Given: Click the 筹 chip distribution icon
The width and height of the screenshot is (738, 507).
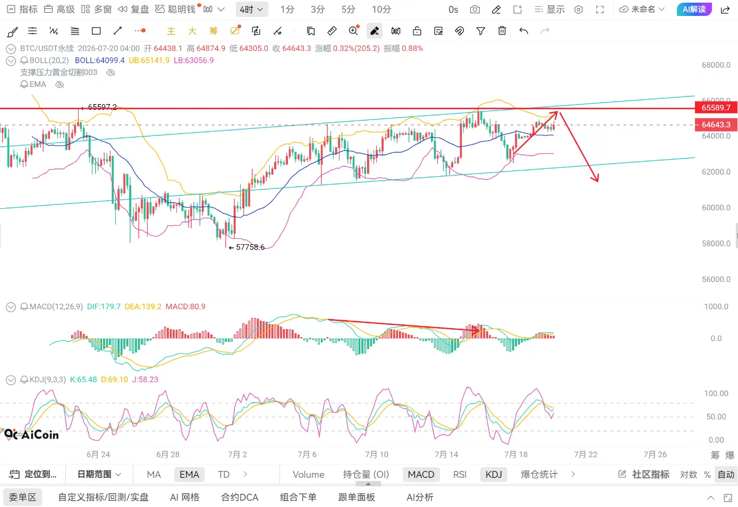Looking at the screenshot, I should [x=214, y=31].
